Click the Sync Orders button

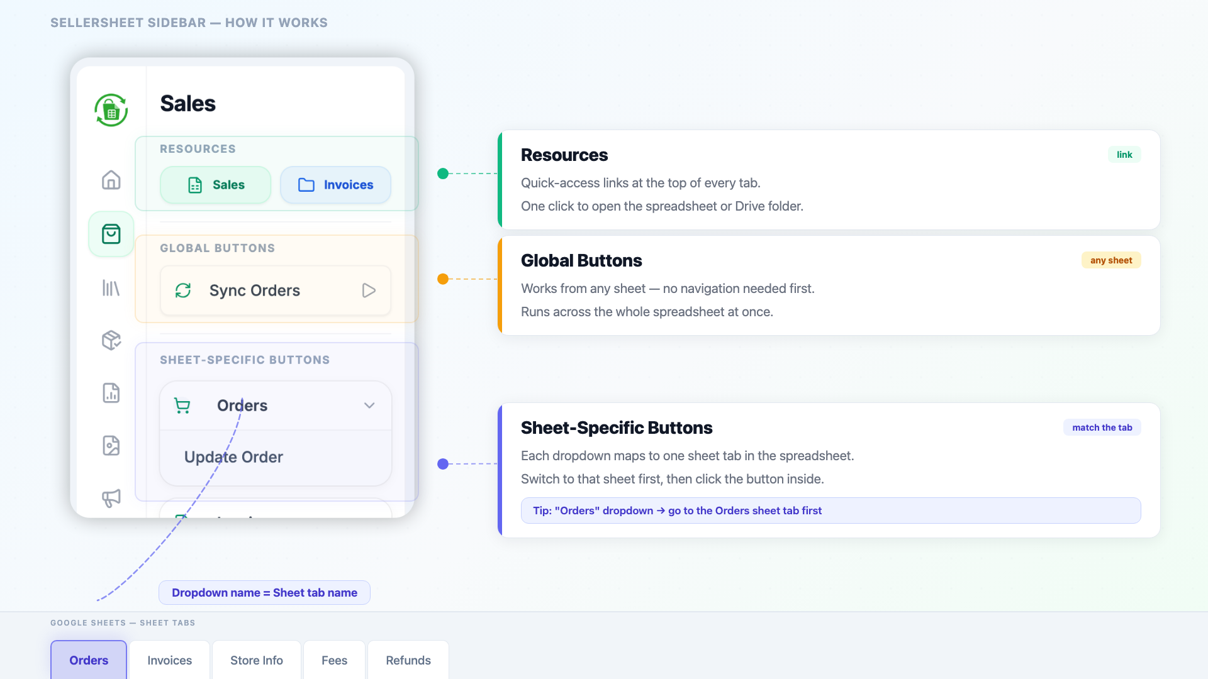[x=275, y=290]
